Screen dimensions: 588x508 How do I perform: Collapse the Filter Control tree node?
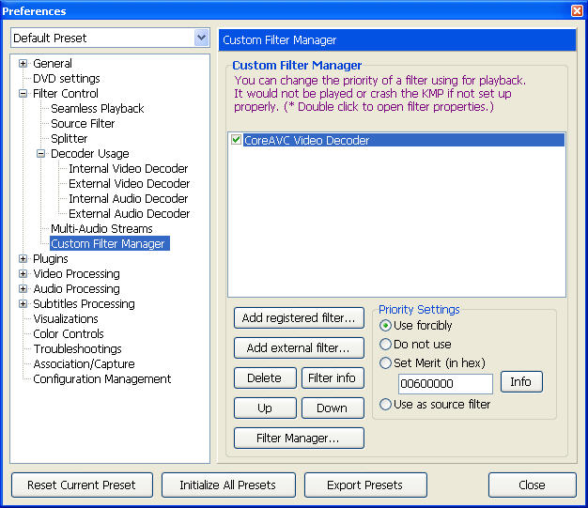(23, 94)
